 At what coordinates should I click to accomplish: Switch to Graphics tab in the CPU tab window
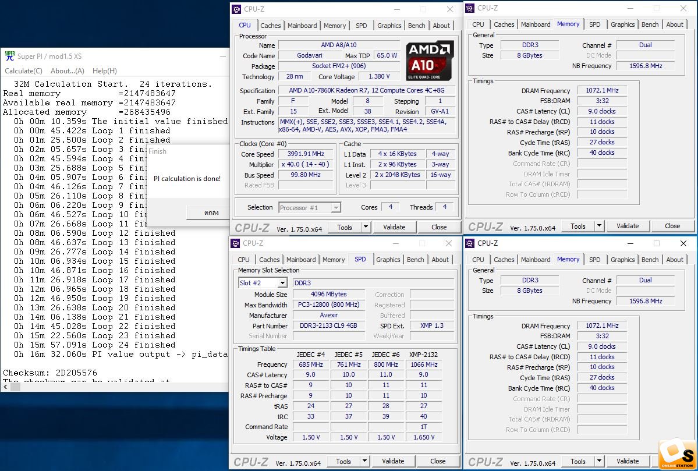coord(389,26)
